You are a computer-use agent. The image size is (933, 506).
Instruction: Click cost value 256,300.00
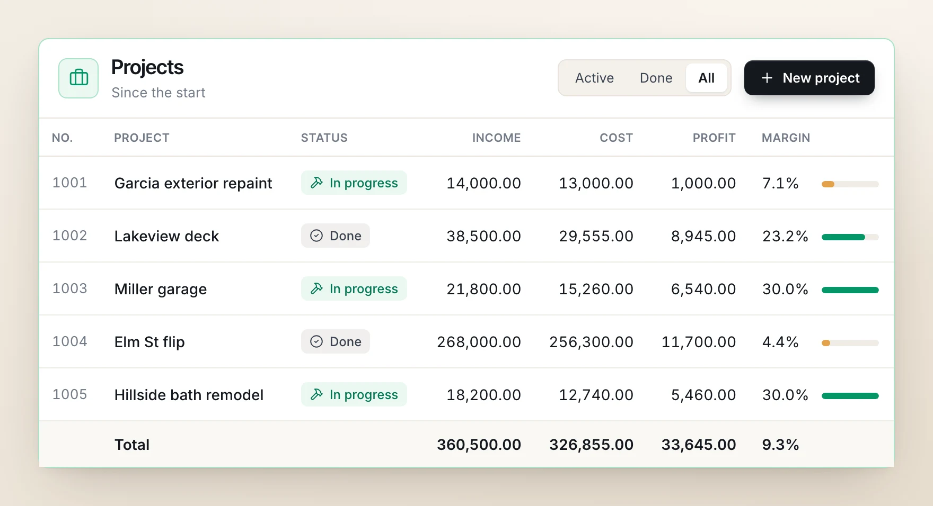(591, 342)
